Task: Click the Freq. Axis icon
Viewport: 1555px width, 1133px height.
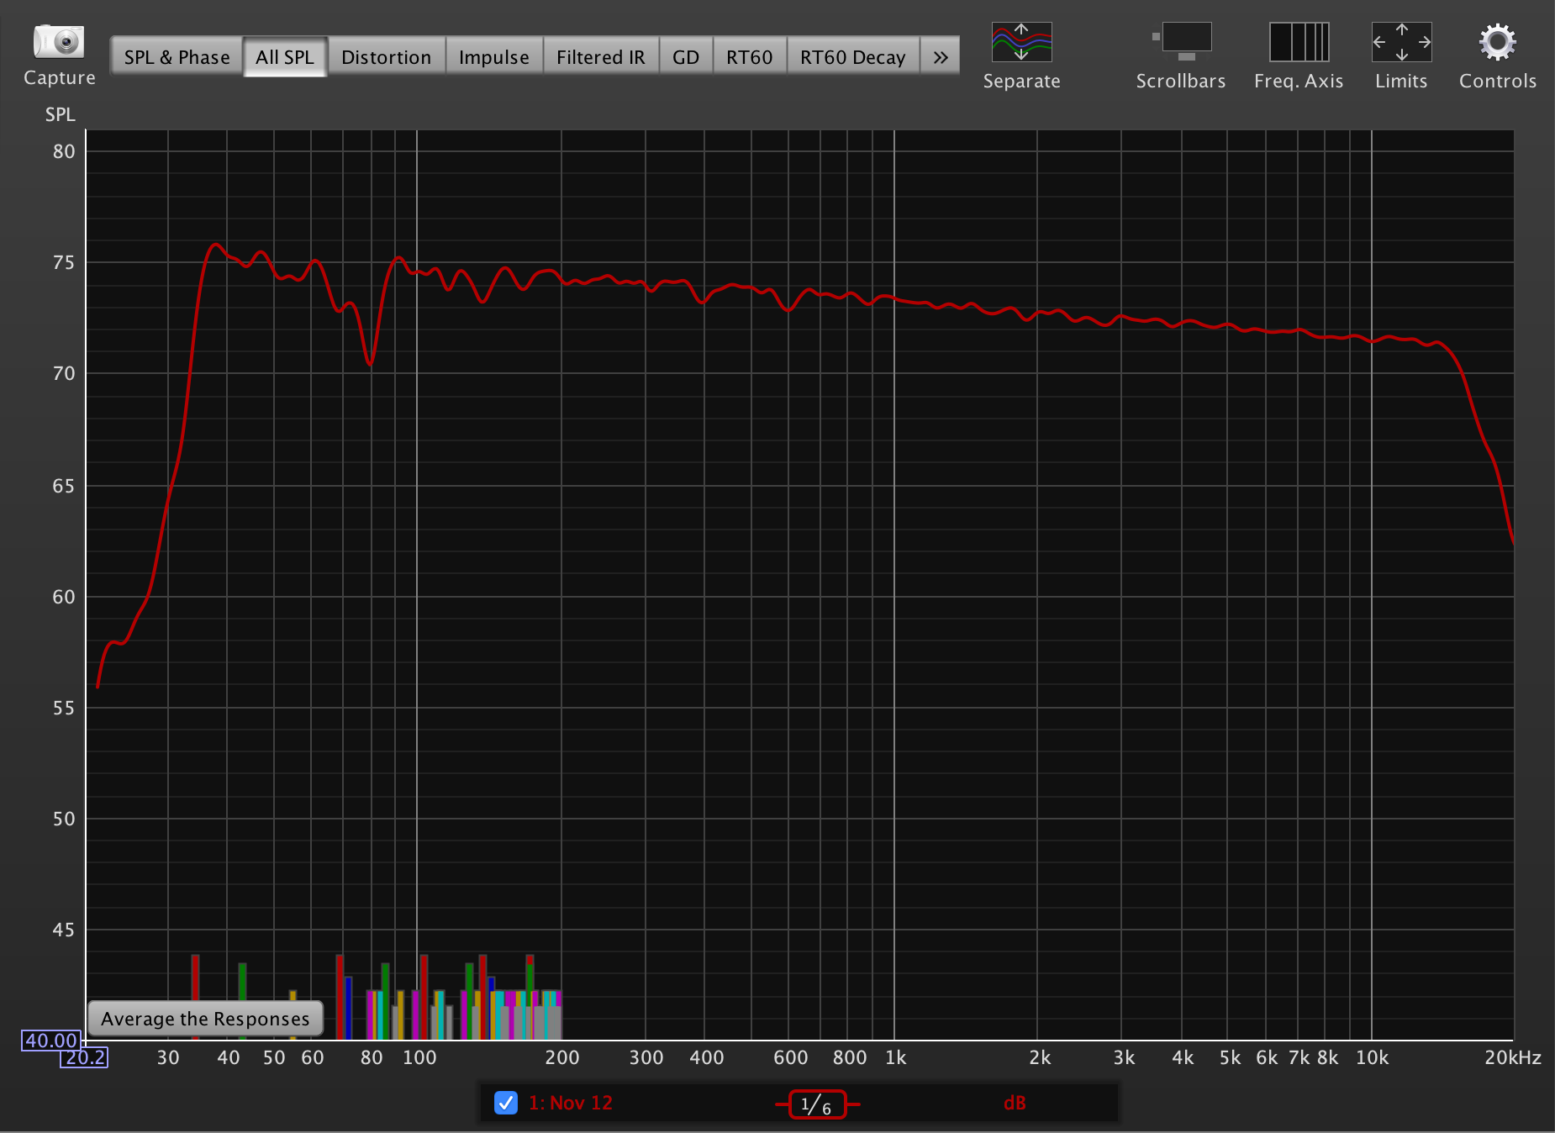Action: 1299,42
